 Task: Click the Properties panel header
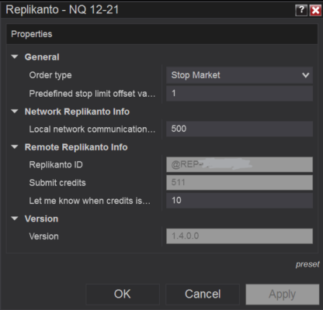pyautogui.click(x=162, y=34)
